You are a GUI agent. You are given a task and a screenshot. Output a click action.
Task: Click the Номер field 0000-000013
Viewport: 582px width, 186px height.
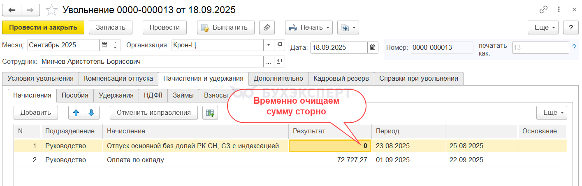pyautogui.click(x=442, y=47)
